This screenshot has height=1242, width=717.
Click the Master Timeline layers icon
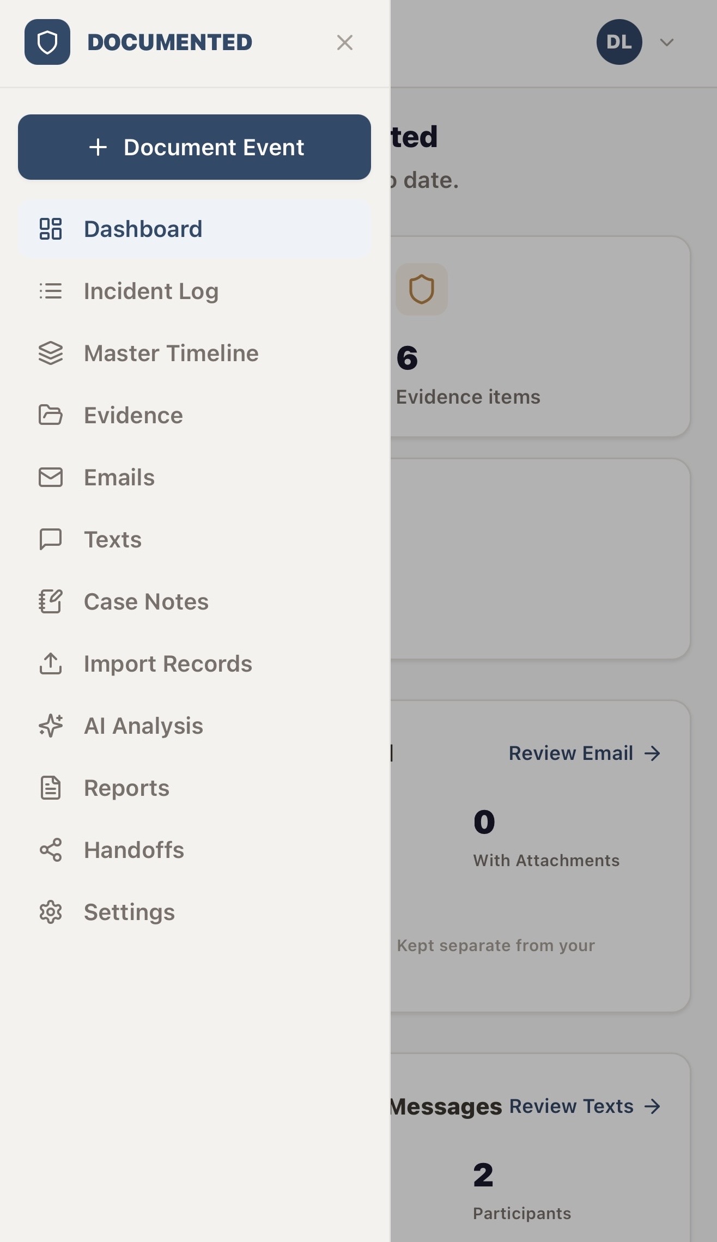coord(51,353)
